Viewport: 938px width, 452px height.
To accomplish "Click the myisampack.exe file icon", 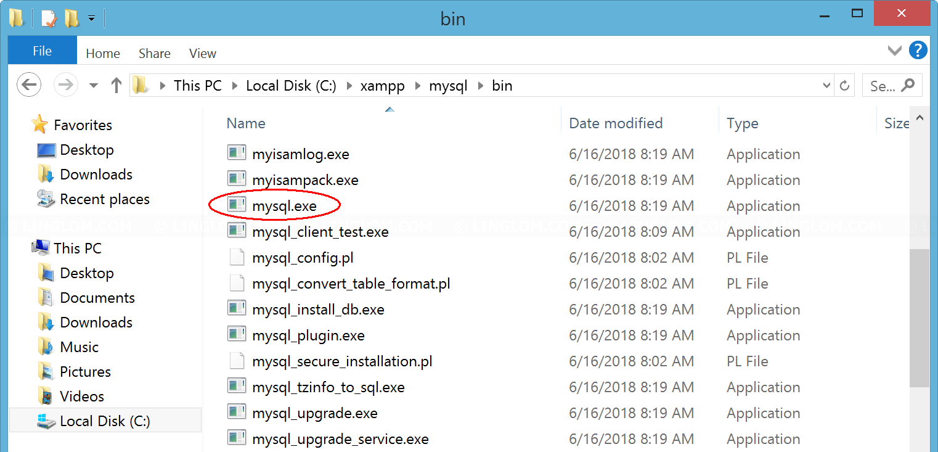I will (x=237, y=179).
